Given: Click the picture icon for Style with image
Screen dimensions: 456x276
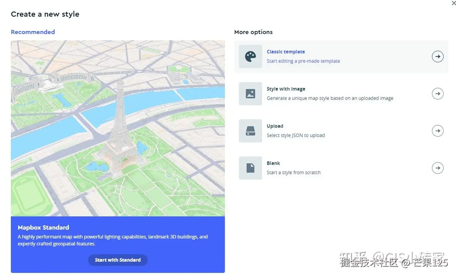Looking at the screenshot, I should (x=250, y=94).
